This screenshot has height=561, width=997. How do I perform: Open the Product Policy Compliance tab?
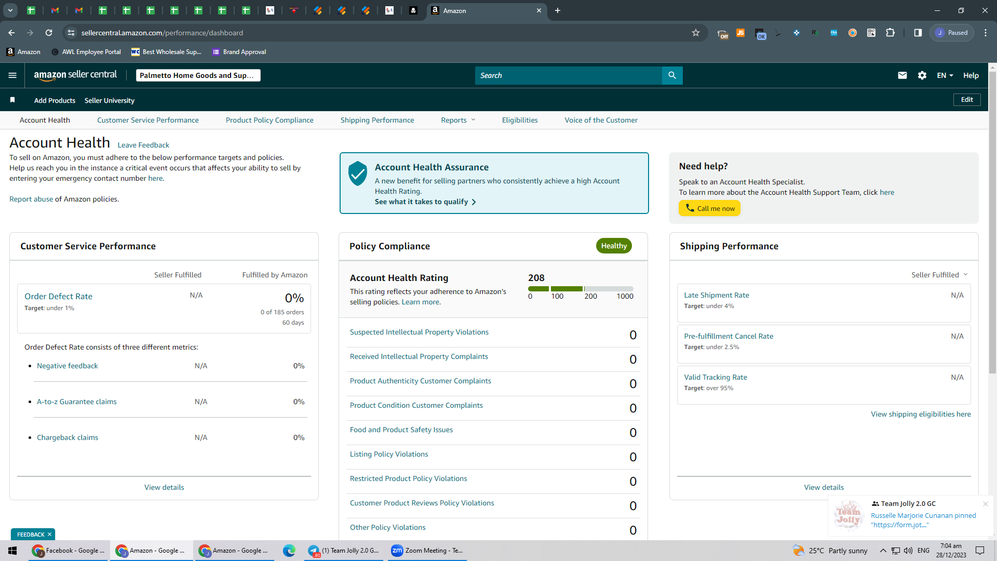[270, 120]
